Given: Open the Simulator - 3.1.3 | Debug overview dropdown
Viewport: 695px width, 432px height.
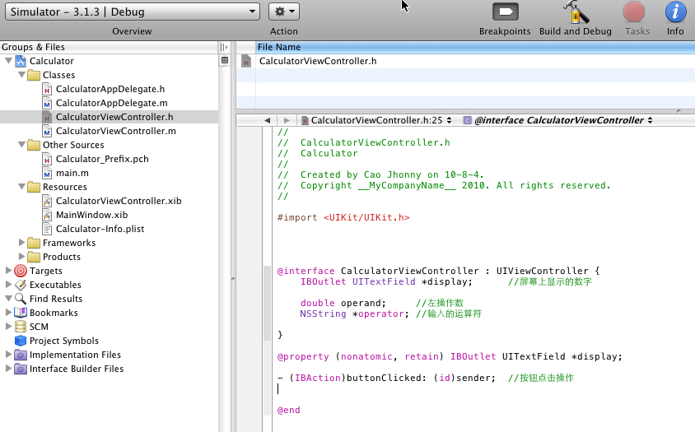Looking at the screenshot, I should [132, 12].
